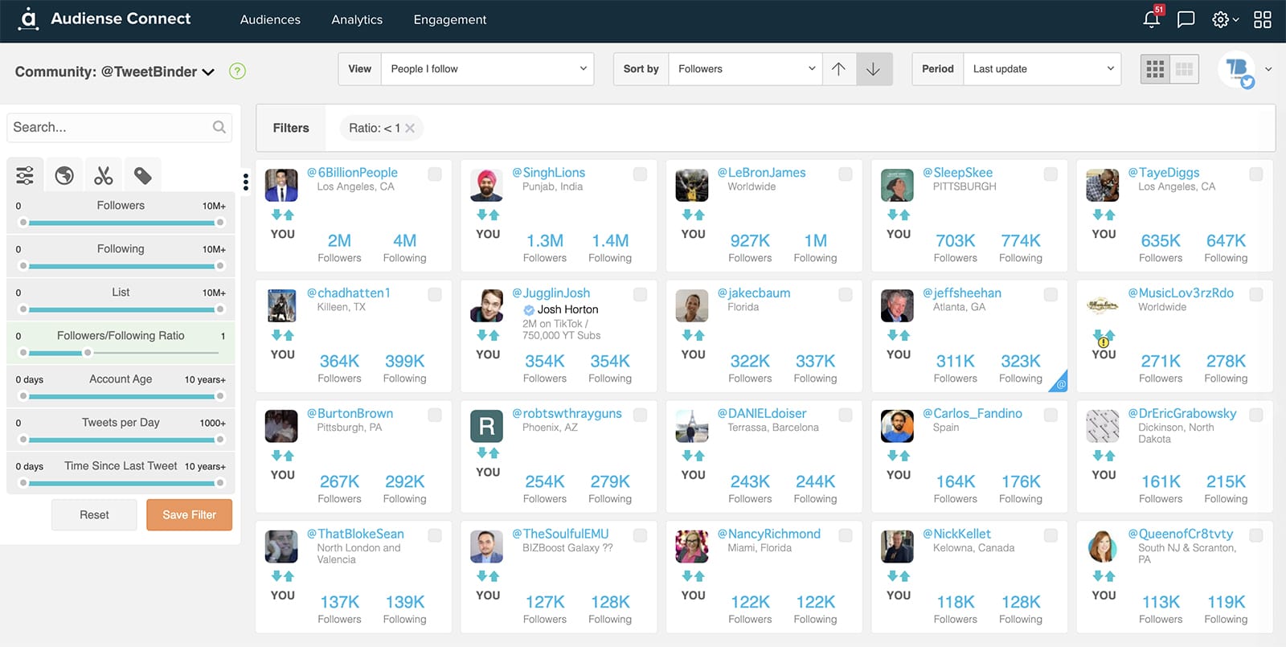This screenshot has height=647, width=1286.
Task: Open the three-dot panel options handle
Action: (245, 182)
